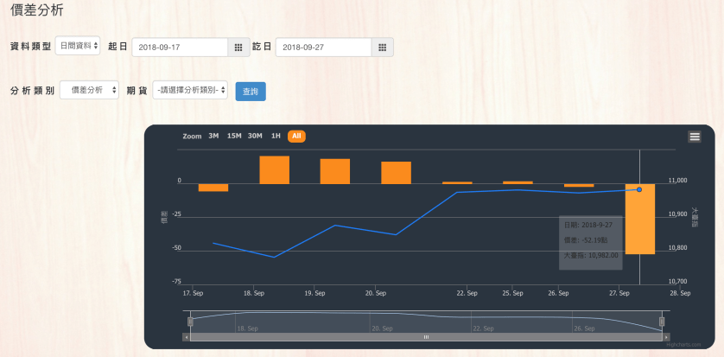This screenshot has width=724, height=357.
Task: Switch zoom range to 1H
Action: pyautogui.click(x=276, y=136)
